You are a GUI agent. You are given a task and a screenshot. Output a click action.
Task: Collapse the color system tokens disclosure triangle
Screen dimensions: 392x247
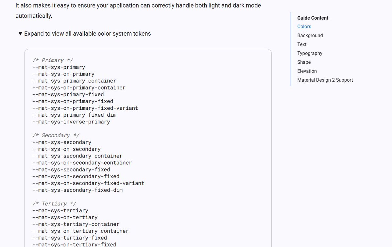tap(21, 34)
